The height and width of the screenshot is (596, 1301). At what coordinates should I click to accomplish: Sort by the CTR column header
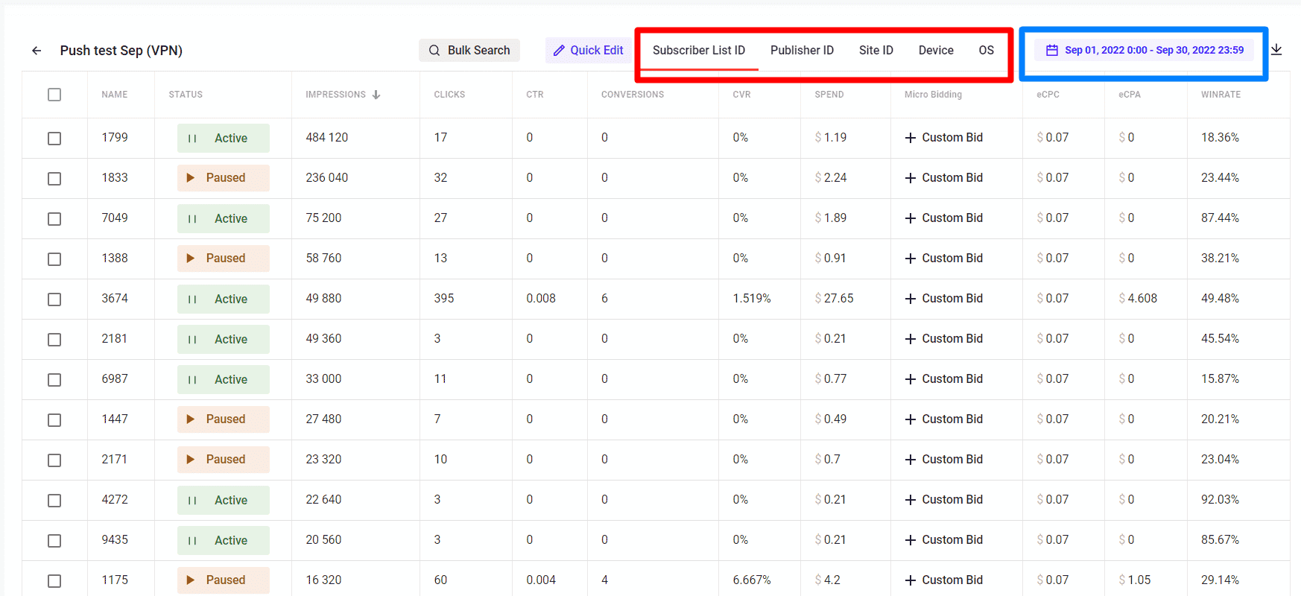pos(535,95)
